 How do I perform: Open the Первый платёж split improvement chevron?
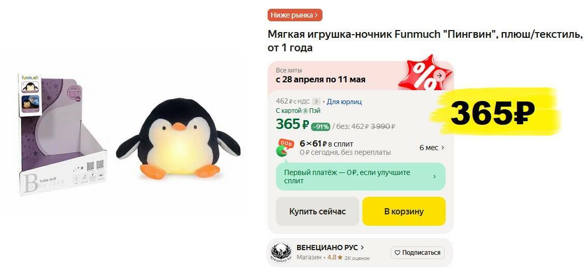click(x=435, y=177)
